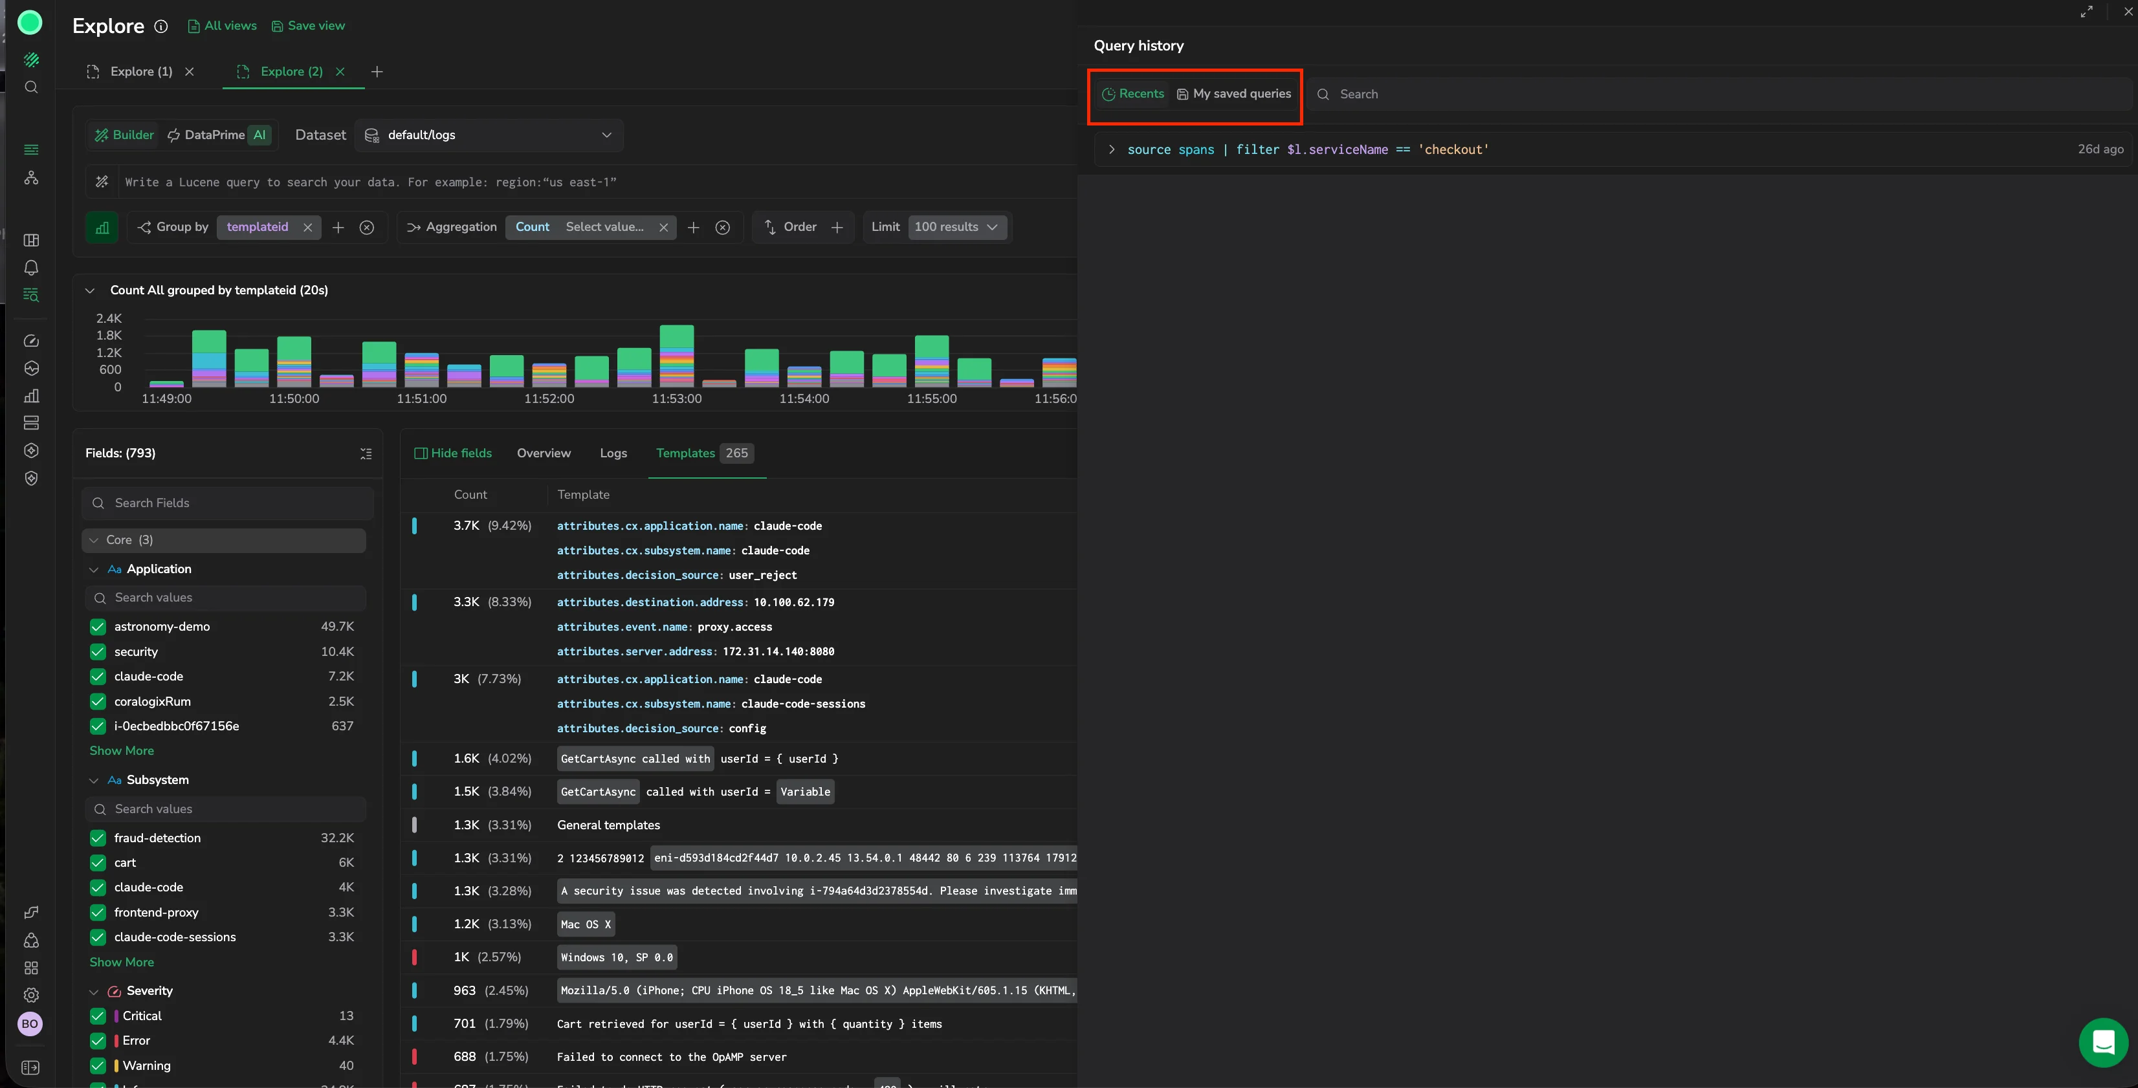
Task: Click Show More under Application values
Action: coord(122,751)
